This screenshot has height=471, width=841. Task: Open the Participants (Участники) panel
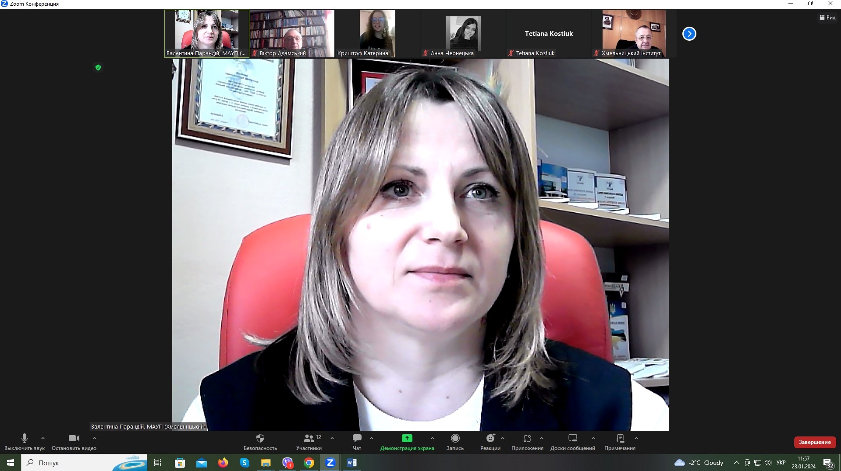click(309, 439)
